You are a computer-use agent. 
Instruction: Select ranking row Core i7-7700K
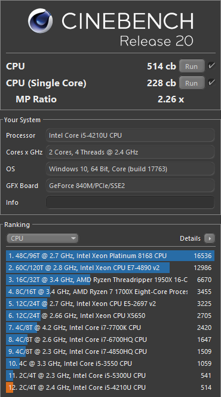[110, 328]
